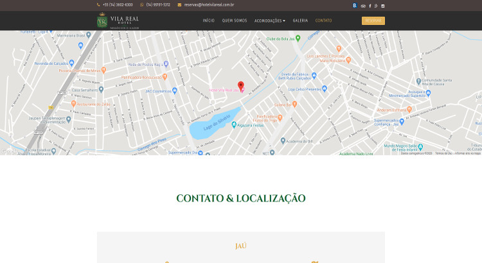The width and height of the screenshot is (482, 263).
Task: Click the Jaupavi Terraplenagem map pin
Action: tap(69, 120)
